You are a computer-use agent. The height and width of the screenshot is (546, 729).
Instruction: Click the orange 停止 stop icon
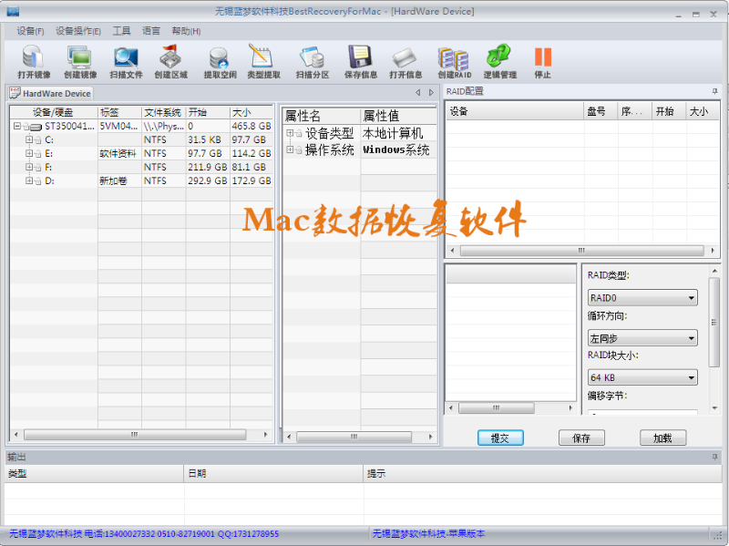pyautogui.click(x=542, y=62)
